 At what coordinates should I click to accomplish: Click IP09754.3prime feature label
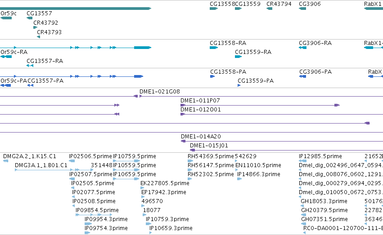tap(106, 228)
